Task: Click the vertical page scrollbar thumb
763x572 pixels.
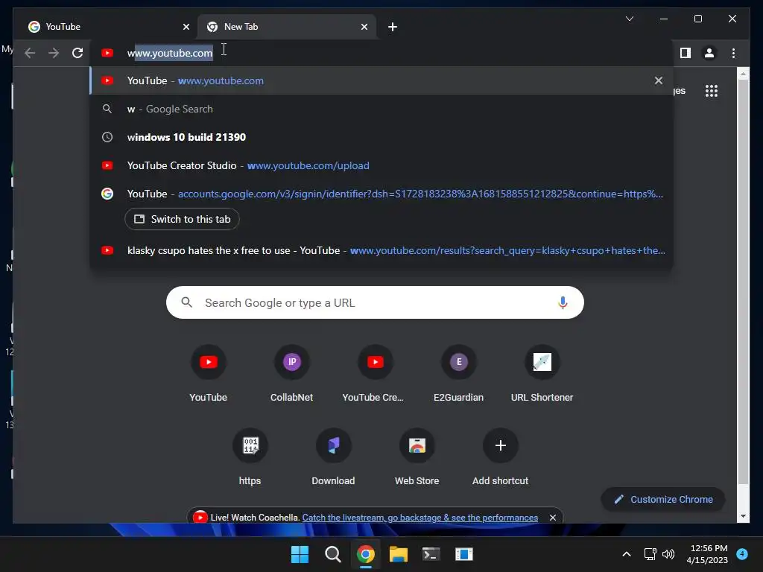Action: click(x=743, y=282)
